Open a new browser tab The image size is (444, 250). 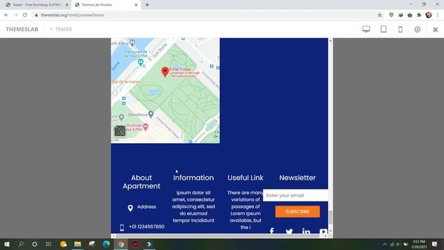147,5
